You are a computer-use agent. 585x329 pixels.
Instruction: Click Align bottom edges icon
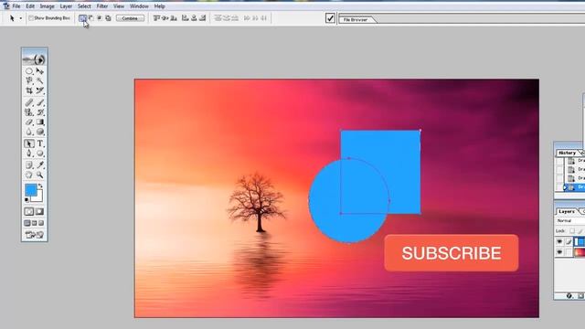(174, 18)
